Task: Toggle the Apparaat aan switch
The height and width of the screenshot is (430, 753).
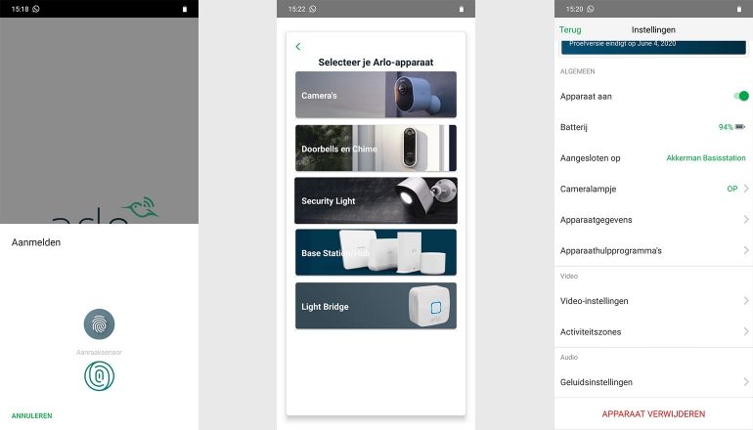Action: coord(740,96)
